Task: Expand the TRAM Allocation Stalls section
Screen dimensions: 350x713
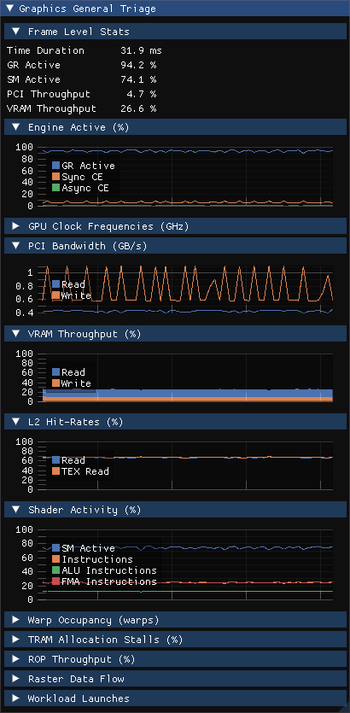Action: (175, 640)
